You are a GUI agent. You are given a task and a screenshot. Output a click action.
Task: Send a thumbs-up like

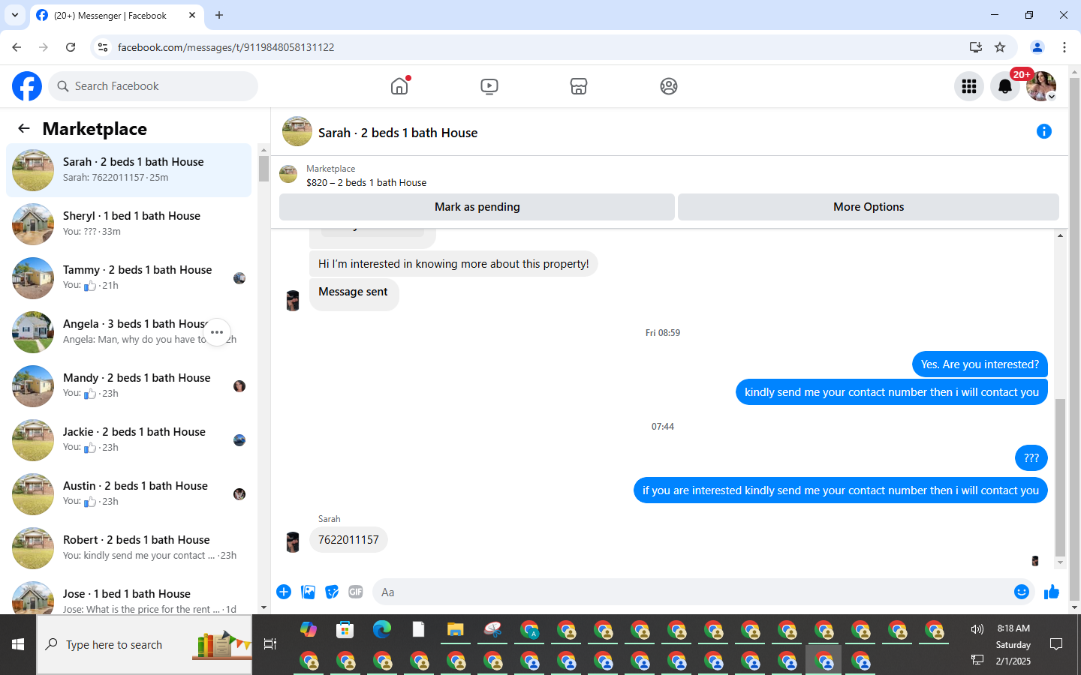[x=1052, y=592]
